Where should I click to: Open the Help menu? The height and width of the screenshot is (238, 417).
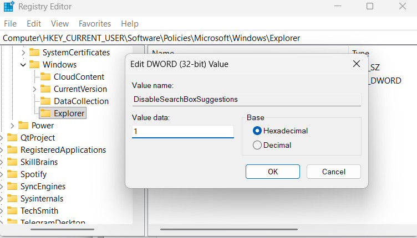click(x=130, y=24)
